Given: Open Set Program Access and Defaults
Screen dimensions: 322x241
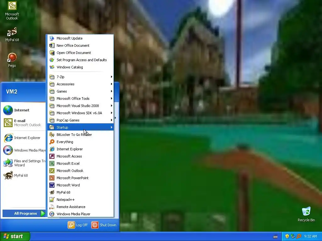Looking at the screenshot, I should 80,60.
